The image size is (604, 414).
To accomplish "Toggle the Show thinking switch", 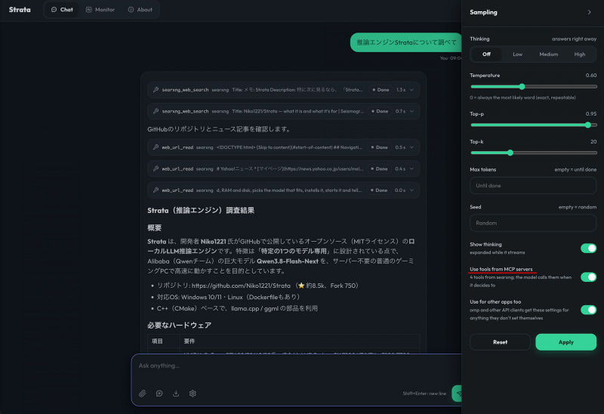I will pos(588,249).
